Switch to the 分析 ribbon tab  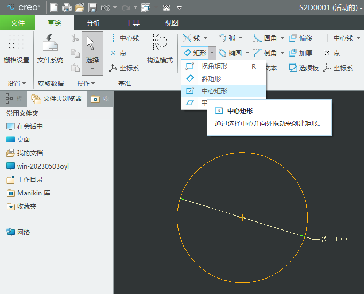93,23
